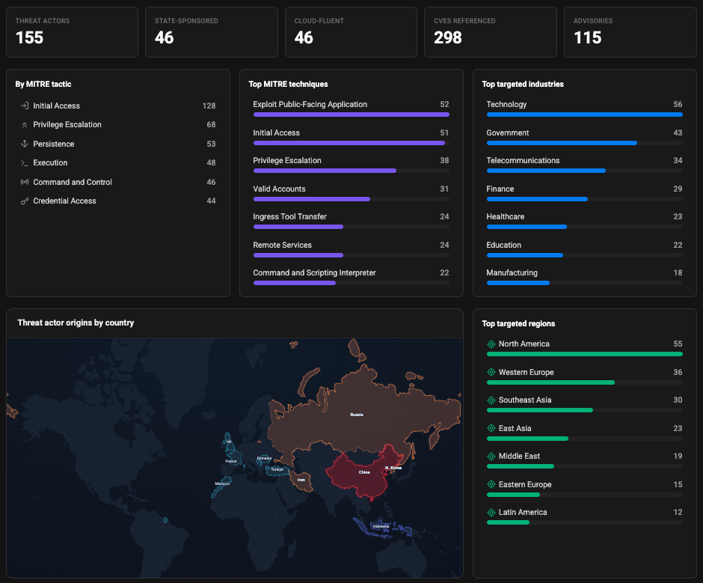Screen dimensions: 703x583
Task: Open the CVEs Referenced 298 card
Action: click(x=491, y=32)
